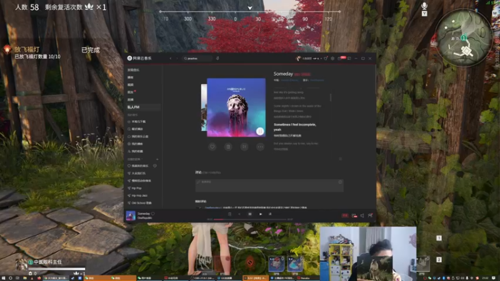Click OneRepublic artist name in bottom bar

tap(145, 218)
